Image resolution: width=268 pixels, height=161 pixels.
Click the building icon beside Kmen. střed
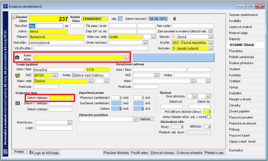17,57
